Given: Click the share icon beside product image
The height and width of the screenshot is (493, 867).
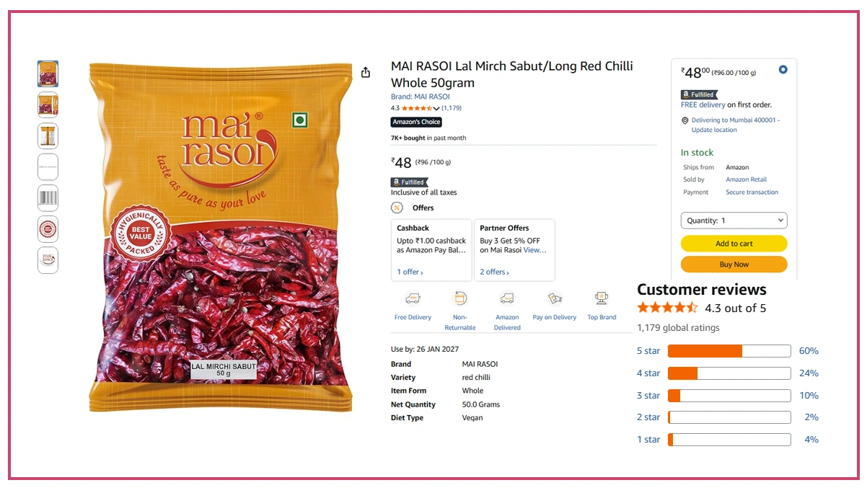Looking at the screenshot, I should (366, 72).
